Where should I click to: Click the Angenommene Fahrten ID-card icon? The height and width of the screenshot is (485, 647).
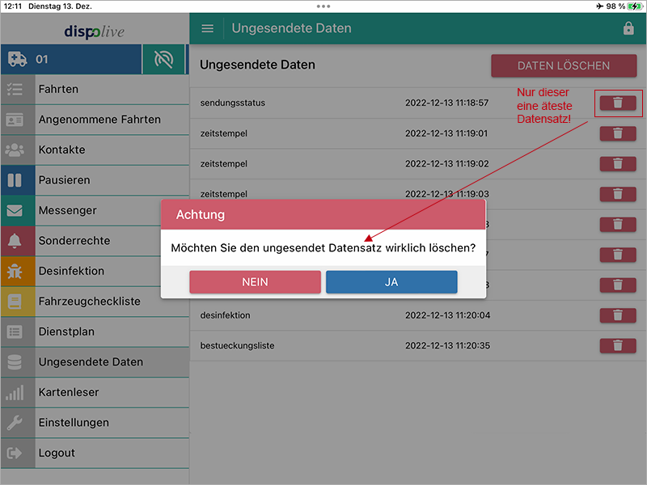15,120
